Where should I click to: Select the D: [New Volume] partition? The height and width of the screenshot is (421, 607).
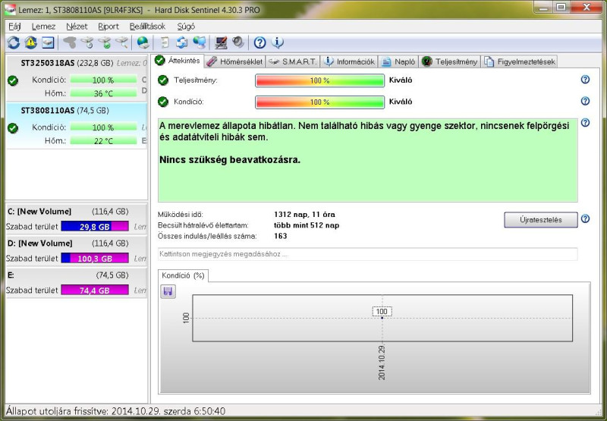[77, 250]
